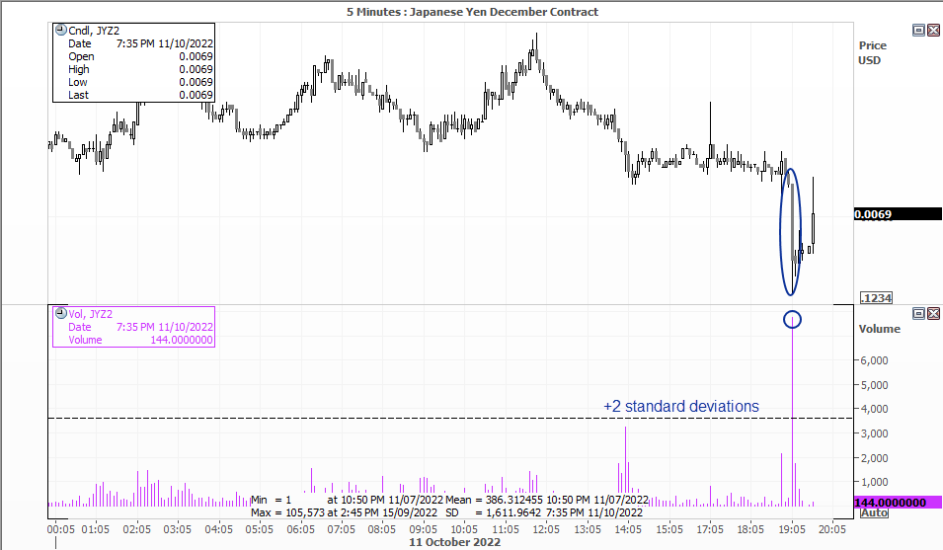Screen dimensions: 943x550
Task: Click the 5,000 volume axis tick
Action: pyautogui.click(x=875, y=385)
